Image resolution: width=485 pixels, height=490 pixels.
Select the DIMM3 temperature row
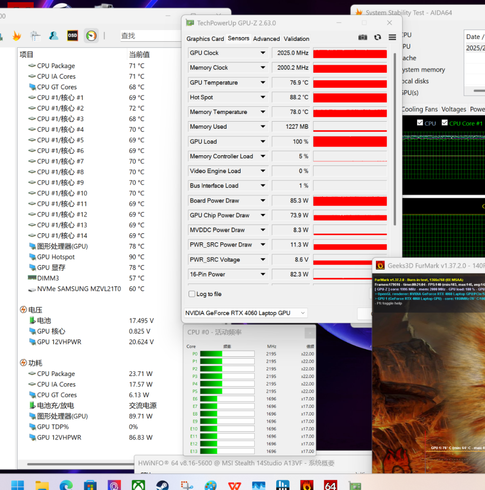pyautogui.click(x=88, y=278)
